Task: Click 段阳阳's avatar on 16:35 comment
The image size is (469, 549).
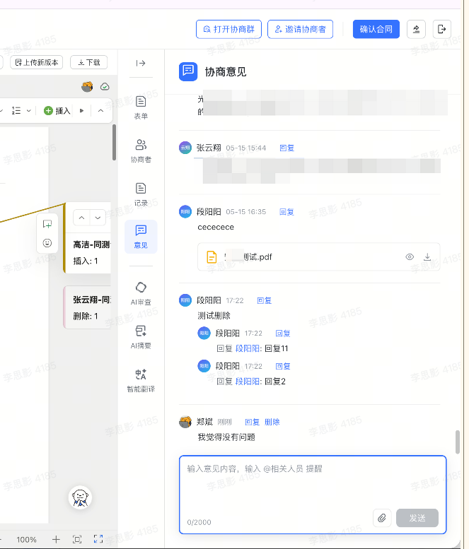Action: pos(185,211)
